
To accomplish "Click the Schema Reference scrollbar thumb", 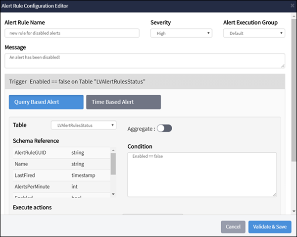I will (113, 164).
